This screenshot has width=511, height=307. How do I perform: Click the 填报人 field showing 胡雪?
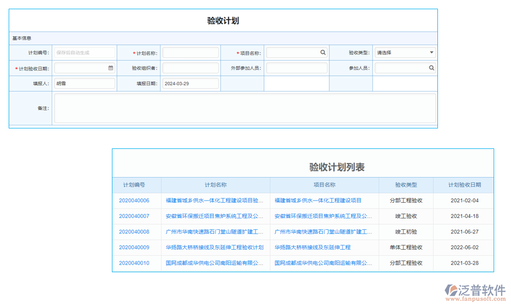[84, 83]
